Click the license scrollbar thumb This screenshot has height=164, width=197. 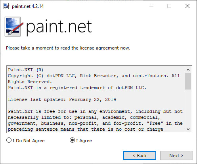(x=188, y=81)
